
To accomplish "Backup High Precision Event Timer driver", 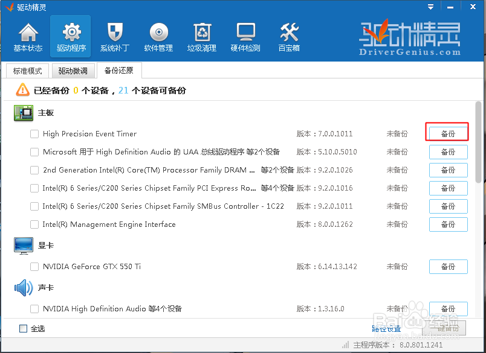I will 448,134.
